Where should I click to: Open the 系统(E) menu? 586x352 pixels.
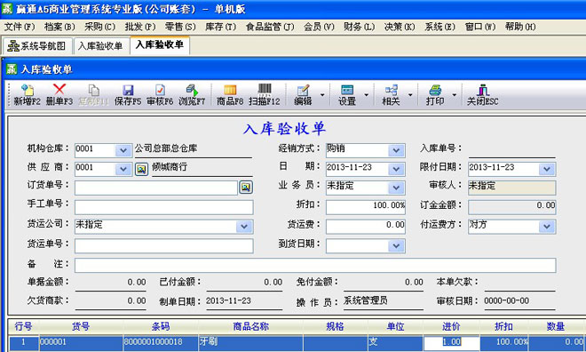tap(440, 27)
